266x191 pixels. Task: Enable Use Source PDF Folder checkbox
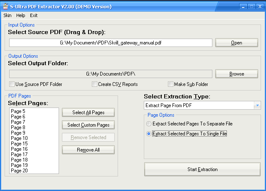pyautogui.click(x=12, y=84)
